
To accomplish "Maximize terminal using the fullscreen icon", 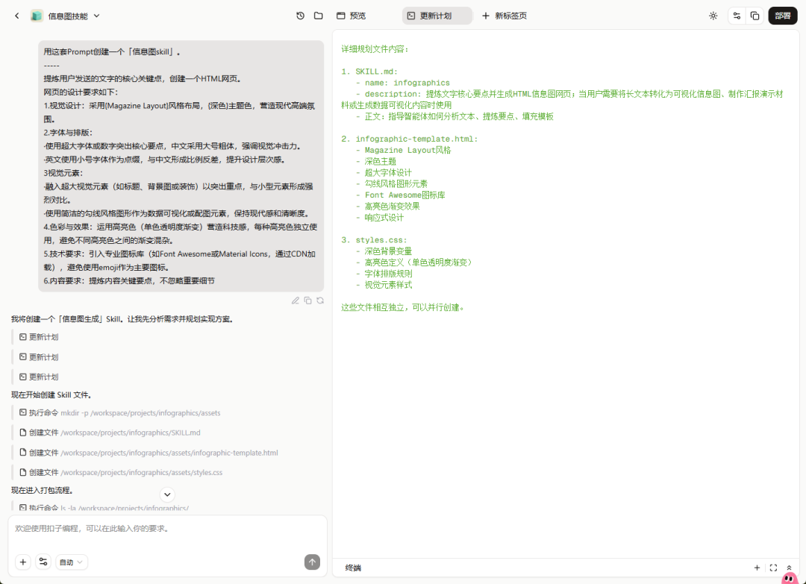I will point(773,568).
